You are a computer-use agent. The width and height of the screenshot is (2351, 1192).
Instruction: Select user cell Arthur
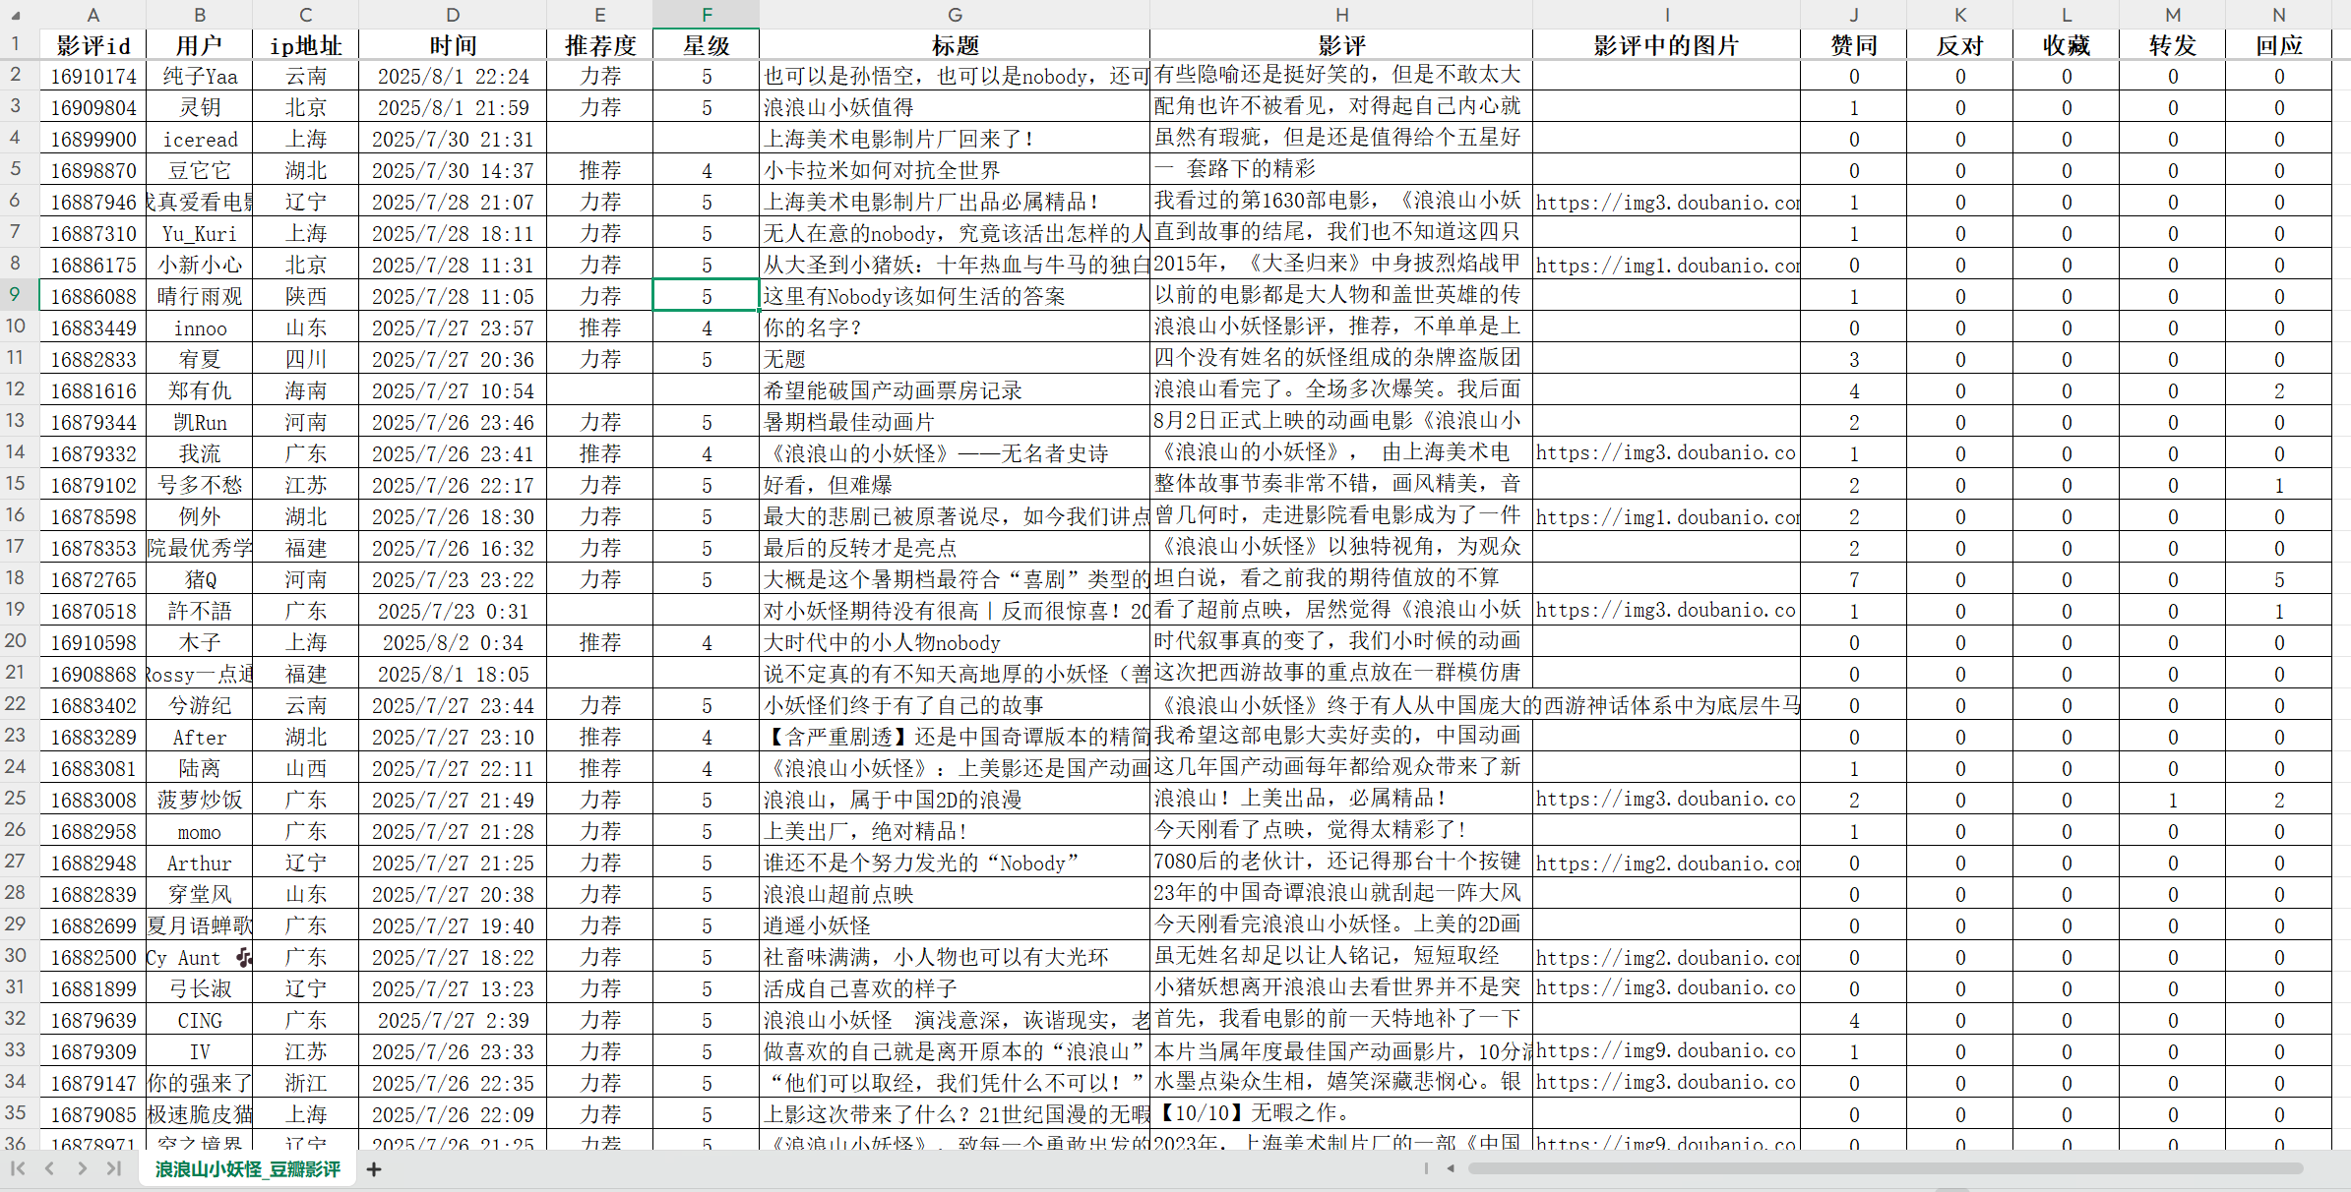click(x=200, y=863)
